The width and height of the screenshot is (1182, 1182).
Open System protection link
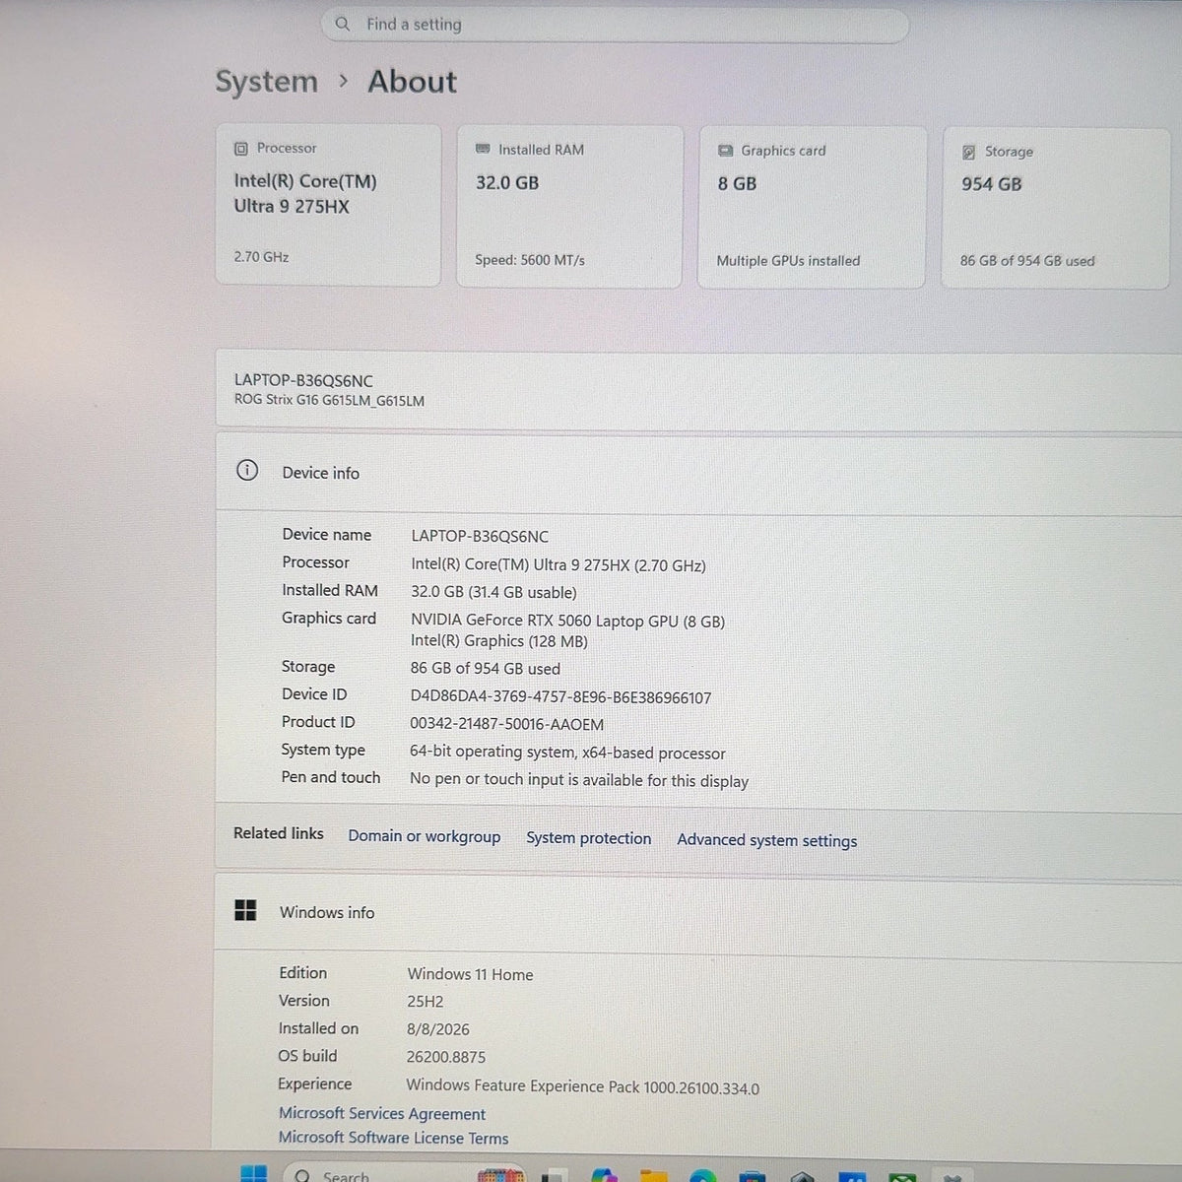(x=589, y=838)
